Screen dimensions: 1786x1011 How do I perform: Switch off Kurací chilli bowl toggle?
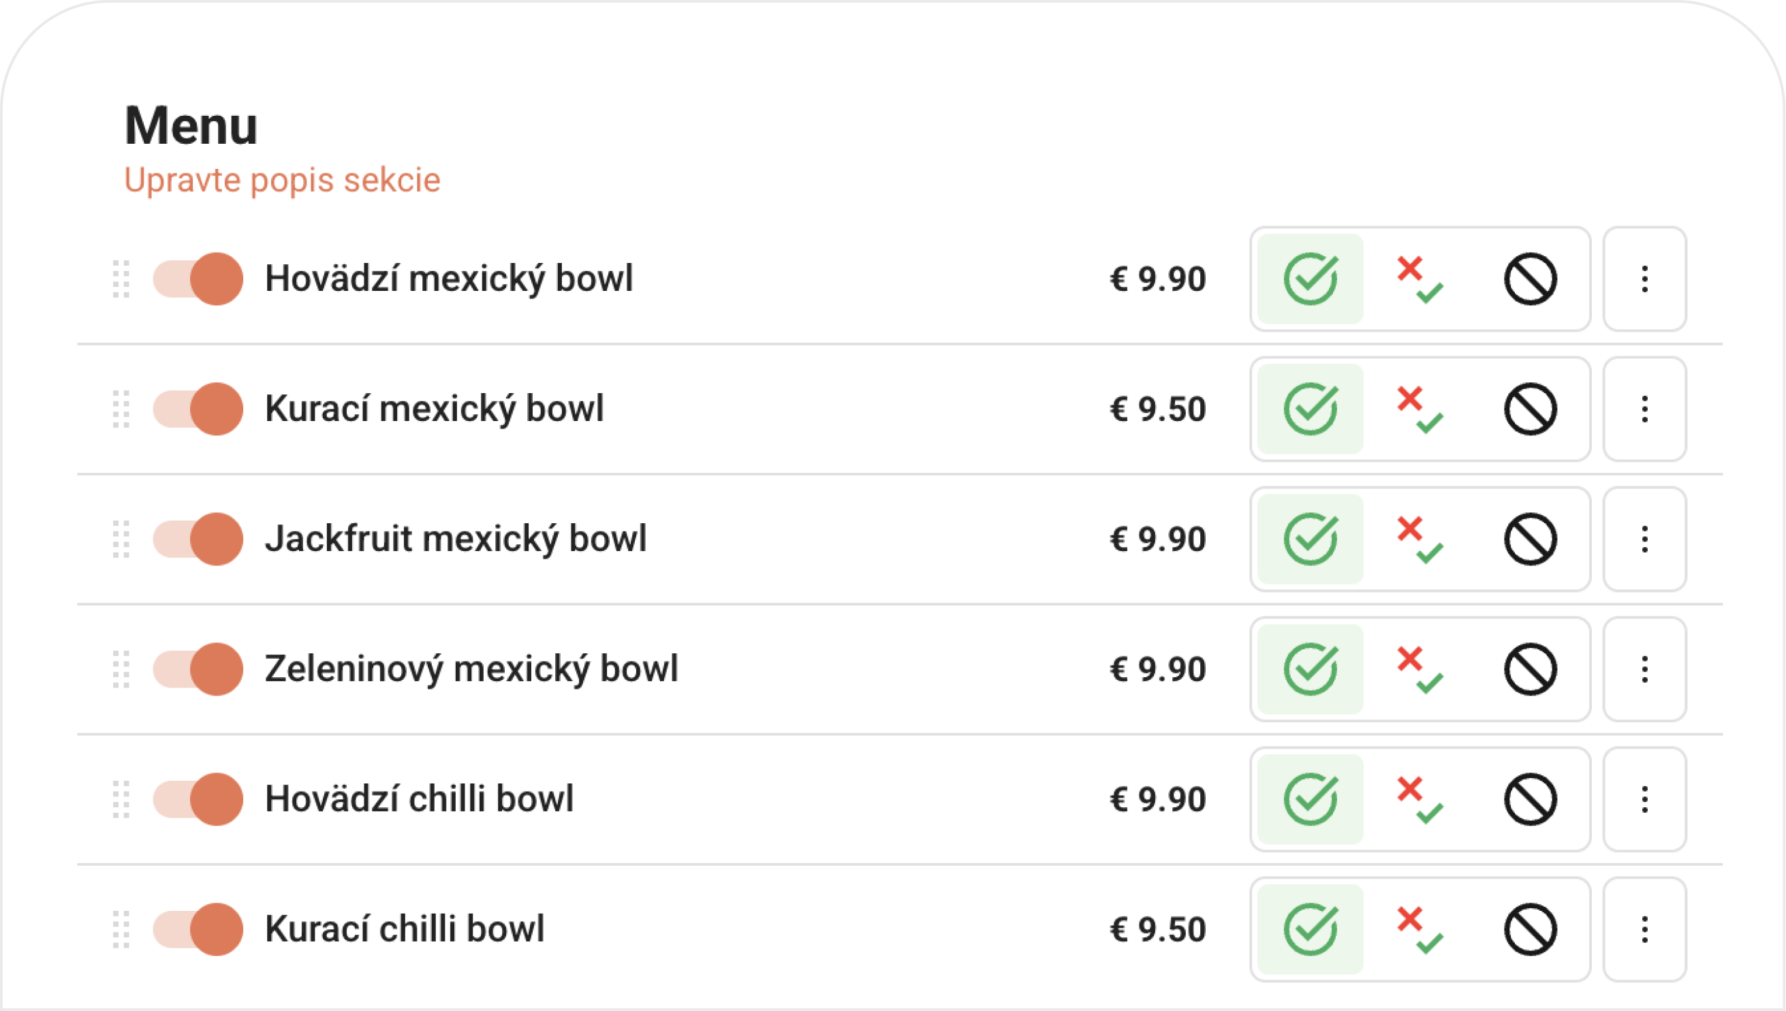[x=198, y=929]
